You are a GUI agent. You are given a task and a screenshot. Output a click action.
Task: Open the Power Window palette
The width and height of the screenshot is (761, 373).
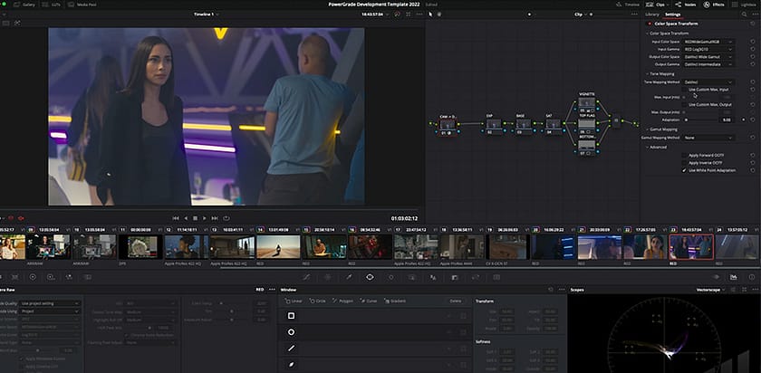pos(370,277)
